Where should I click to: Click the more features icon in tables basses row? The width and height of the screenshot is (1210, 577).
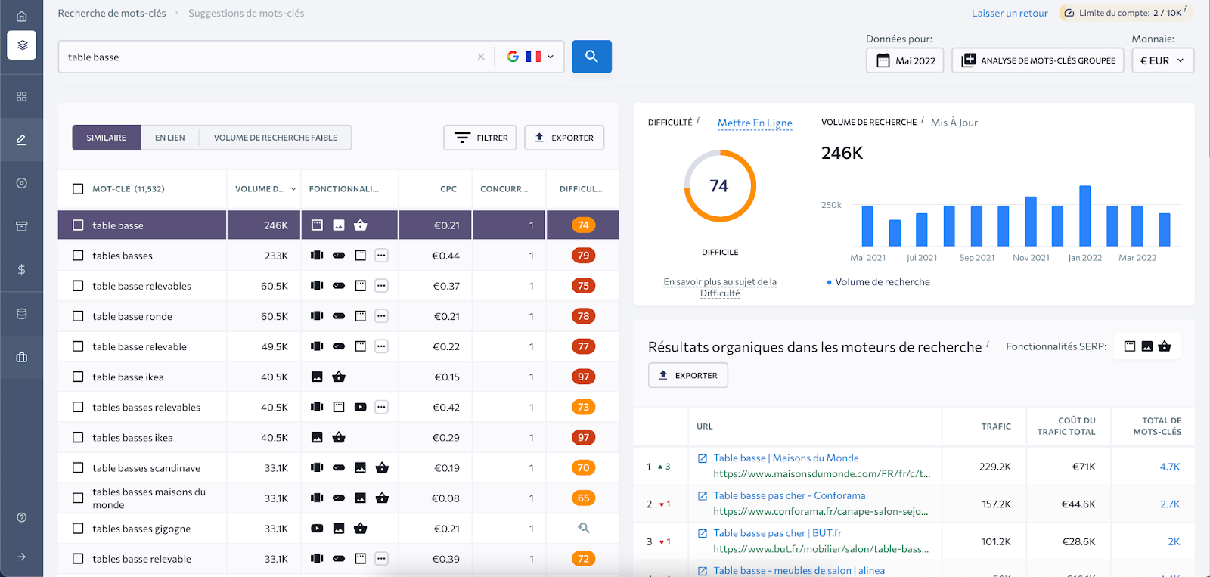[x=382, y=256]
